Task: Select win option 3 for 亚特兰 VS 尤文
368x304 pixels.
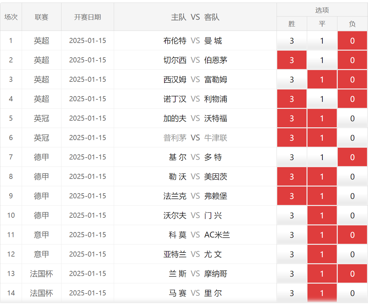Action: (292, 254)
